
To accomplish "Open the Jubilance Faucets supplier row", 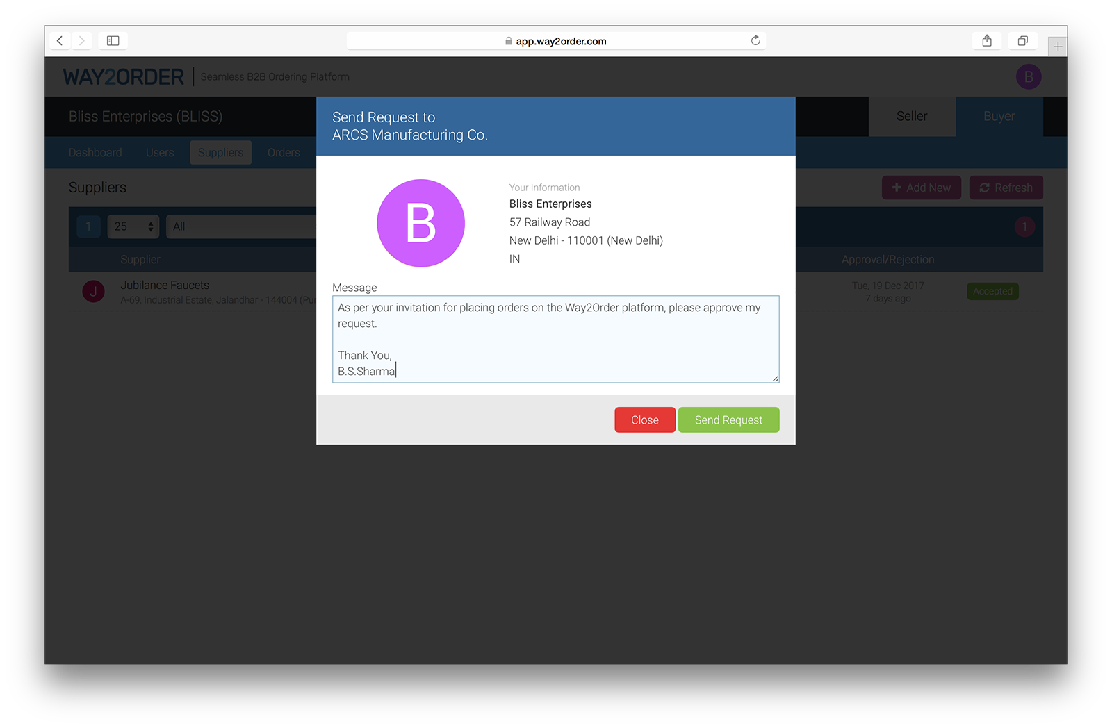I will pos(556,292).
